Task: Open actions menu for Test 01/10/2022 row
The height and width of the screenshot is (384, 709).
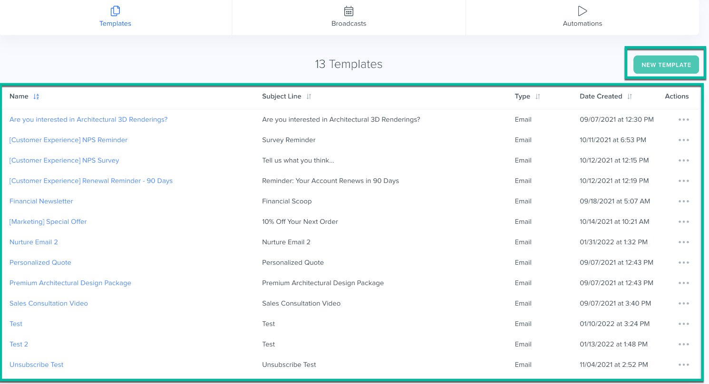Action: [684, 324]
